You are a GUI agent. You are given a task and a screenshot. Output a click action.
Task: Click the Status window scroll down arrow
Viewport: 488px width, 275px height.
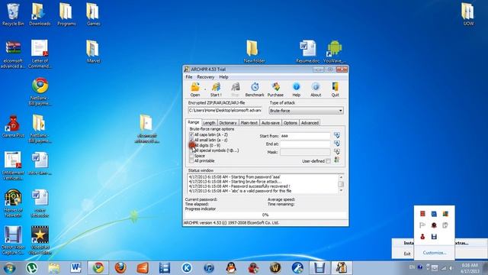coord(341,190)
